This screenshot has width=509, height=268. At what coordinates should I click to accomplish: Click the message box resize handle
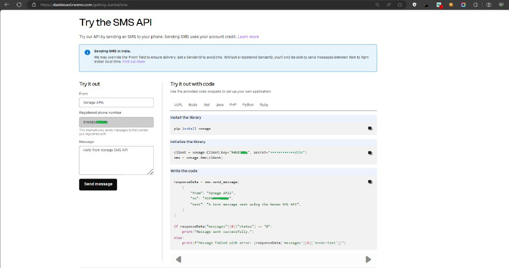(x=151, y=172)
